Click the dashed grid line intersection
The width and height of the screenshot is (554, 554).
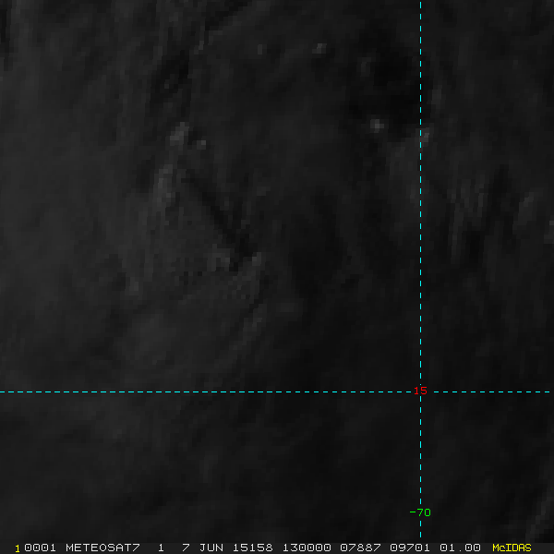point(420,391)
